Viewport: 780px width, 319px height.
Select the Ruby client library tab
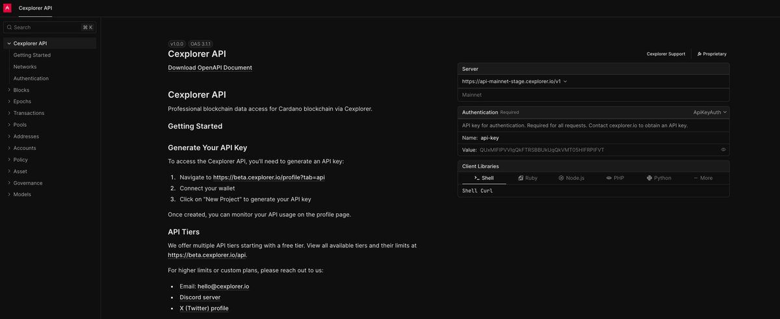(526, 177)
